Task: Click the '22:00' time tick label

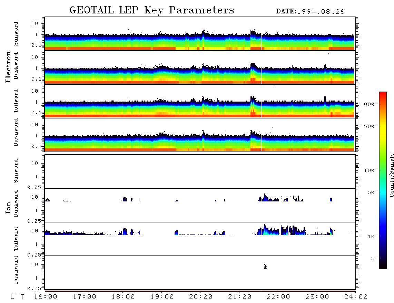Action: pos(278,297)
